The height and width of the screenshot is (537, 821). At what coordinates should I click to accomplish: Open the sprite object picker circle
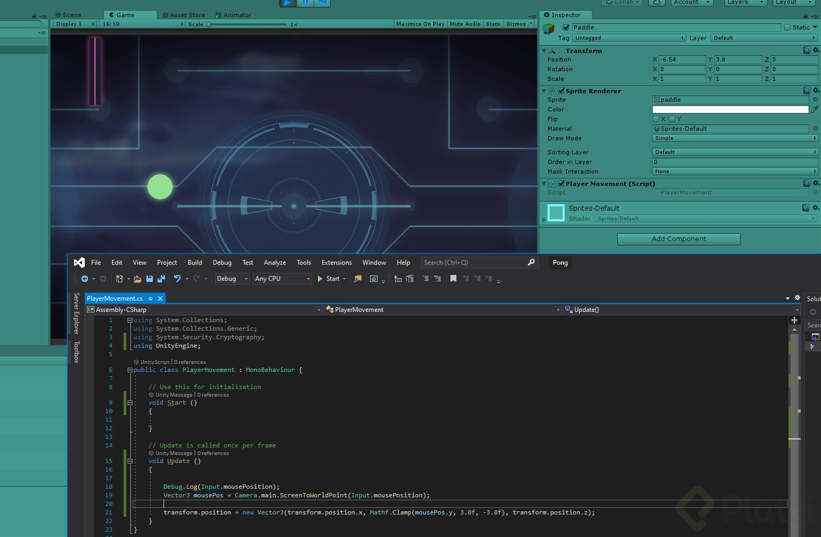[815, 100]
